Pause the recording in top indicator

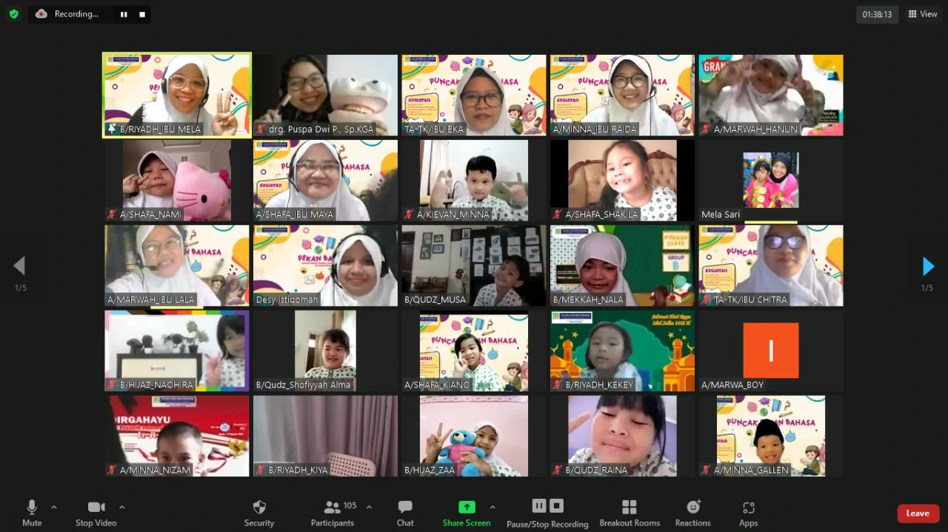click(124, 14)
